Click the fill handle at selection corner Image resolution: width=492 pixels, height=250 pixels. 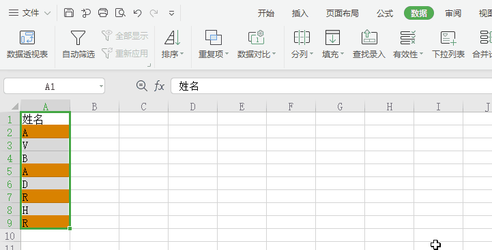[x=70, y=228]
